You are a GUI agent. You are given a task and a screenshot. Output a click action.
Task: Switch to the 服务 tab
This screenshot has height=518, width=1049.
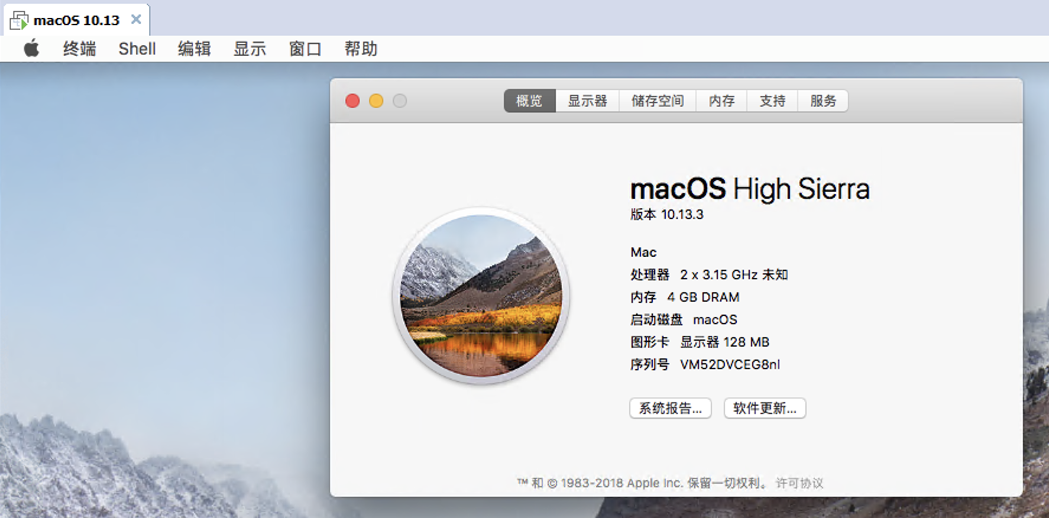(823, 101)
